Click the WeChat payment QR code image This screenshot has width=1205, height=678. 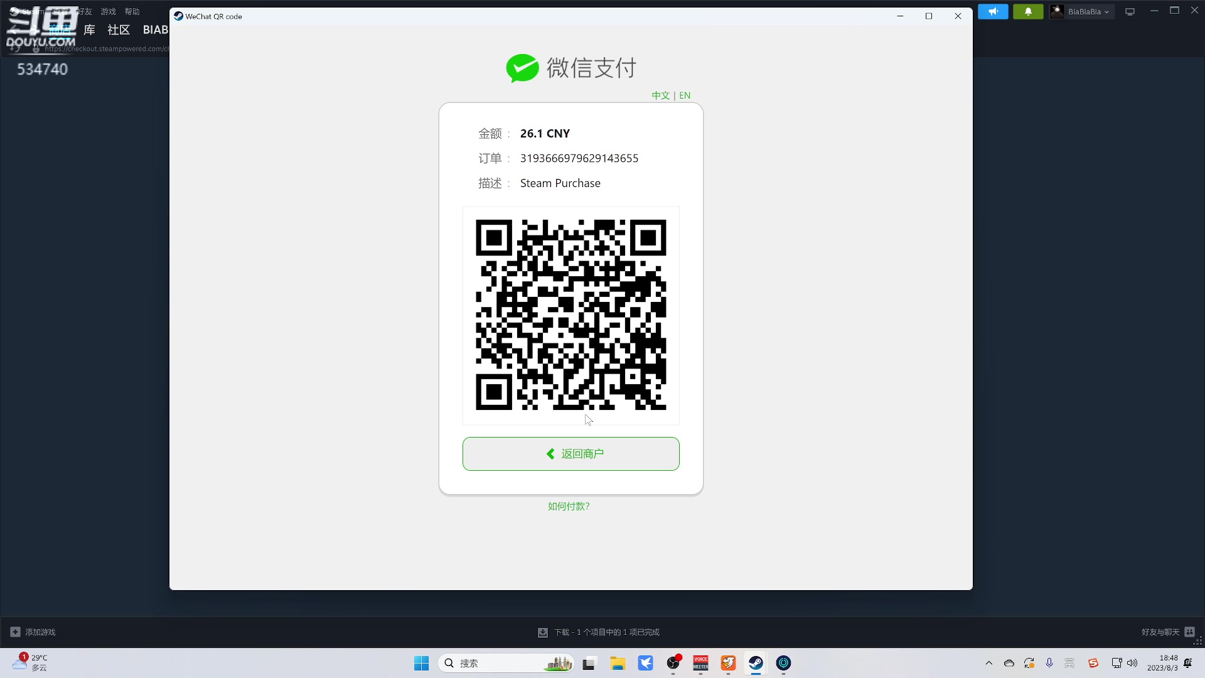(x=571, y=315)
